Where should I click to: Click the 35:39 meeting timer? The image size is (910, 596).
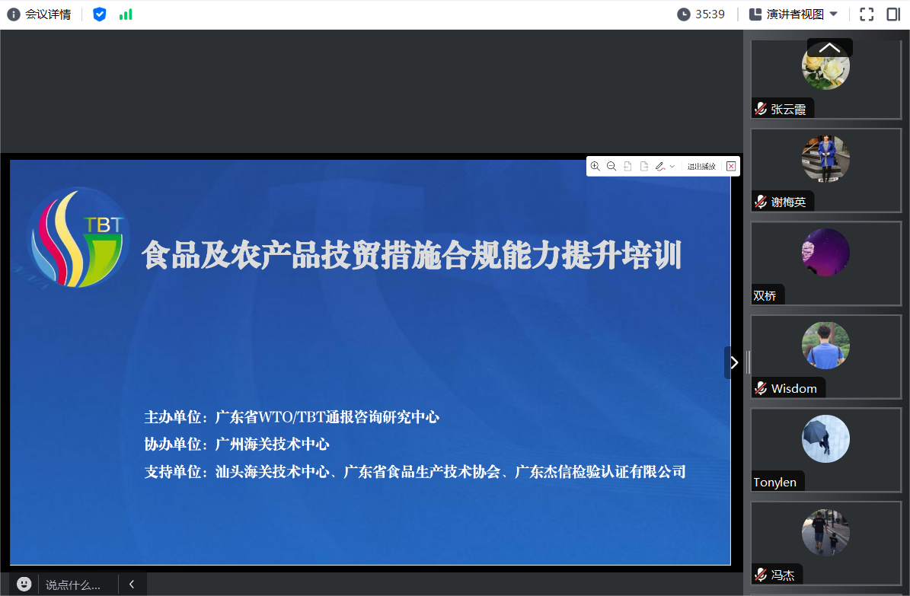click(701, 14)
